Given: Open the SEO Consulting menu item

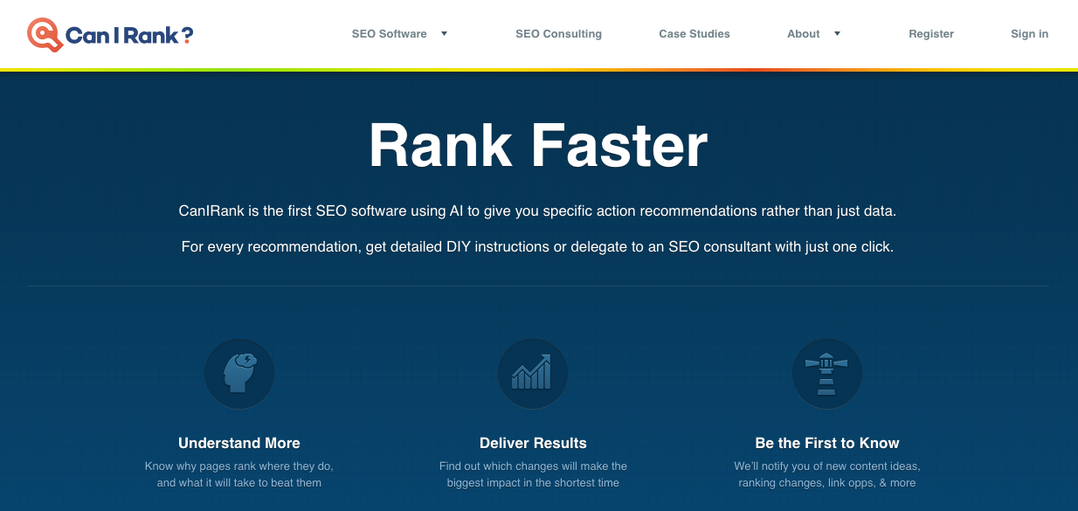Looking at the screenshot, I should click(558, 34).
